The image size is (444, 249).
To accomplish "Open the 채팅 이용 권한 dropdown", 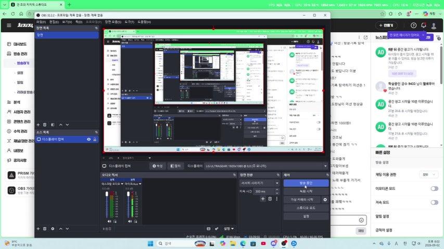I will click(x=428, y=175).
